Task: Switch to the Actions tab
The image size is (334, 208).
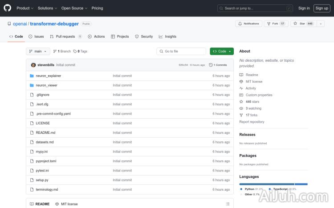Action: pos(96,36)
